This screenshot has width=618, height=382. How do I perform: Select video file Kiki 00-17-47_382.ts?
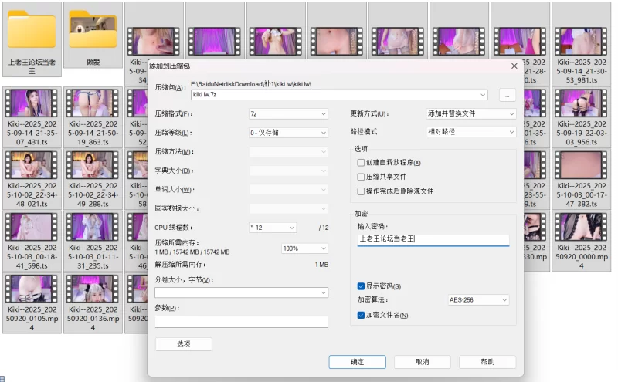581,164
